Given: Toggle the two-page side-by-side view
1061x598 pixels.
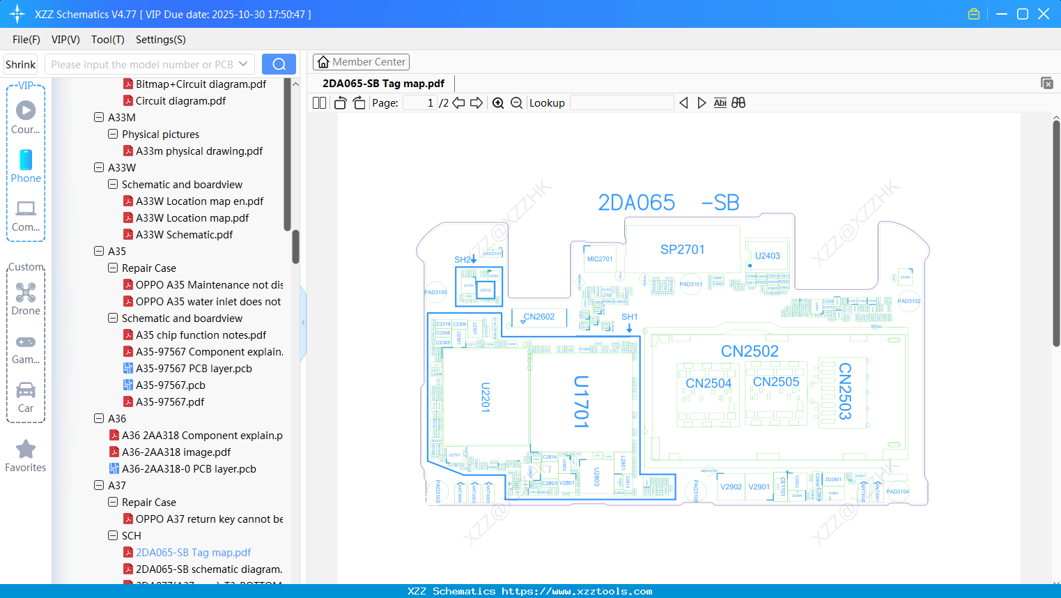Looking at the screenshot, I should (x=319, y=103).
